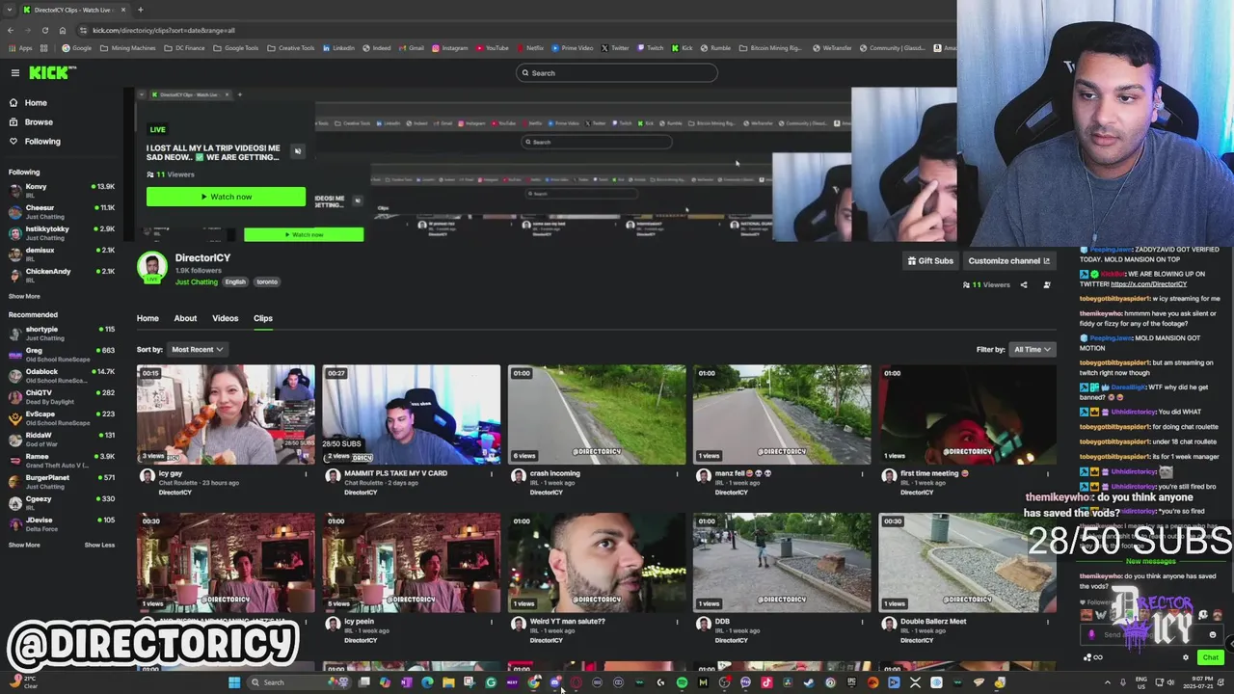Open Spotify from the taskbar
Image resolution: width=1234 pixels, height=694 pixels.
[682, 682]
